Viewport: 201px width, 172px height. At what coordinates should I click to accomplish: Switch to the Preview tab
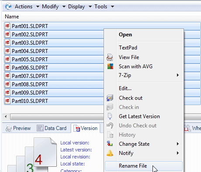coord(18,128)
